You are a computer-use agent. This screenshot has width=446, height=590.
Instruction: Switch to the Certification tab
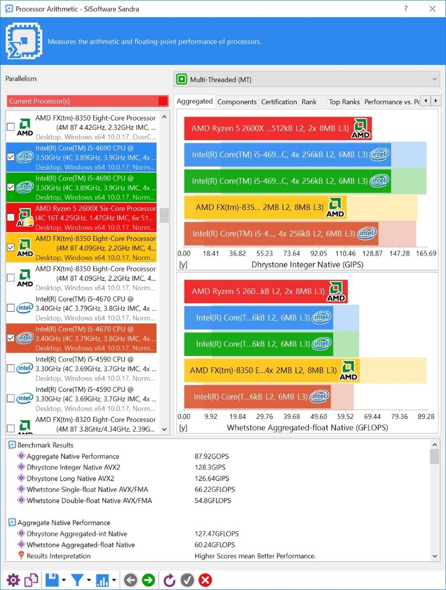coord(279,101)
